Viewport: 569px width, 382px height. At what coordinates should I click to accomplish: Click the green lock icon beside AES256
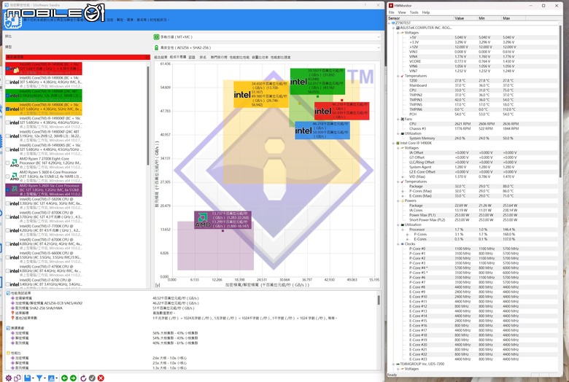156,47
